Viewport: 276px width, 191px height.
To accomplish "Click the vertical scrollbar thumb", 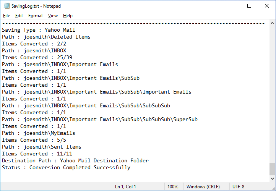I will [272, 169].
